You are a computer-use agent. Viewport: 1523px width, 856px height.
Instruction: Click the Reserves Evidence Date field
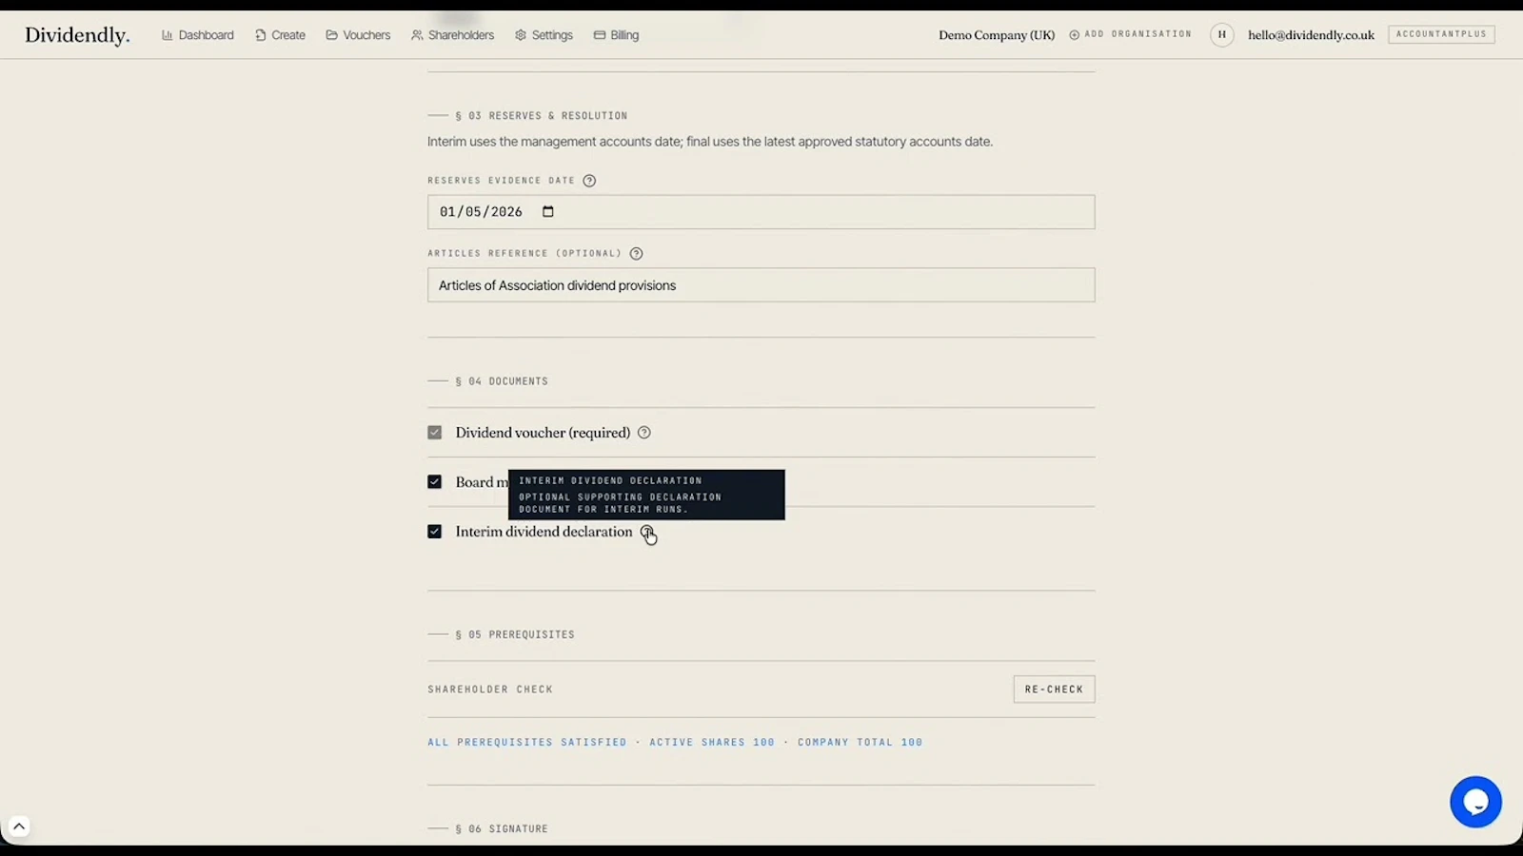click(761, 212)
